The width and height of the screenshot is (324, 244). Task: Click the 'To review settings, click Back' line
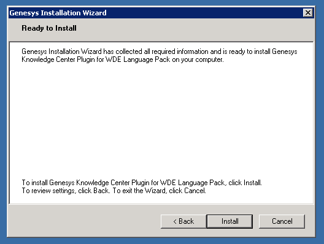coord(114,191)
